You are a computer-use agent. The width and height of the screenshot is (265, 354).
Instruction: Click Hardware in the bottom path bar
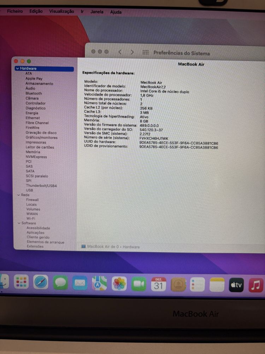131,247
